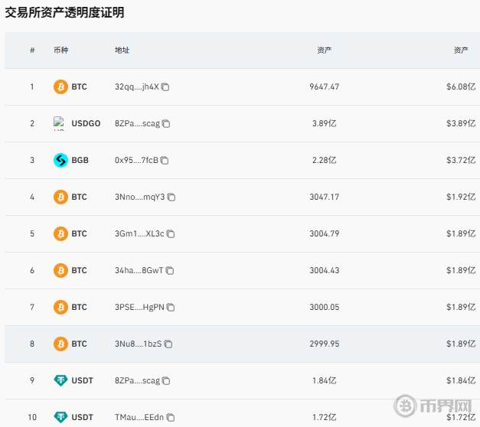Copy the USDT row 8ZPa....scag address
The image size is (480, 427).
coord(166,381)
